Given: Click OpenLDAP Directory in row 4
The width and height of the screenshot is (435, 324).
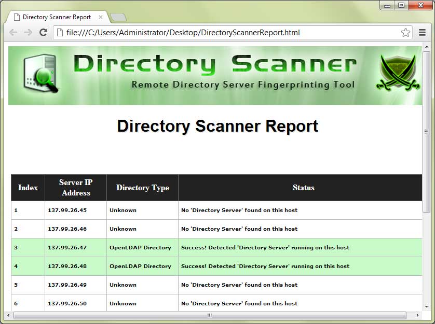Looking at the screenshot, I should [140, 266].
